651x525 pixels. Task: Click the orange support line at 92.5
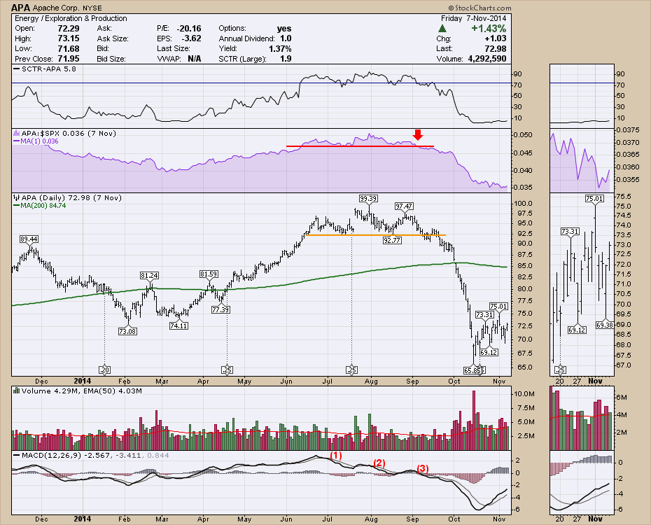pos(376,235)
